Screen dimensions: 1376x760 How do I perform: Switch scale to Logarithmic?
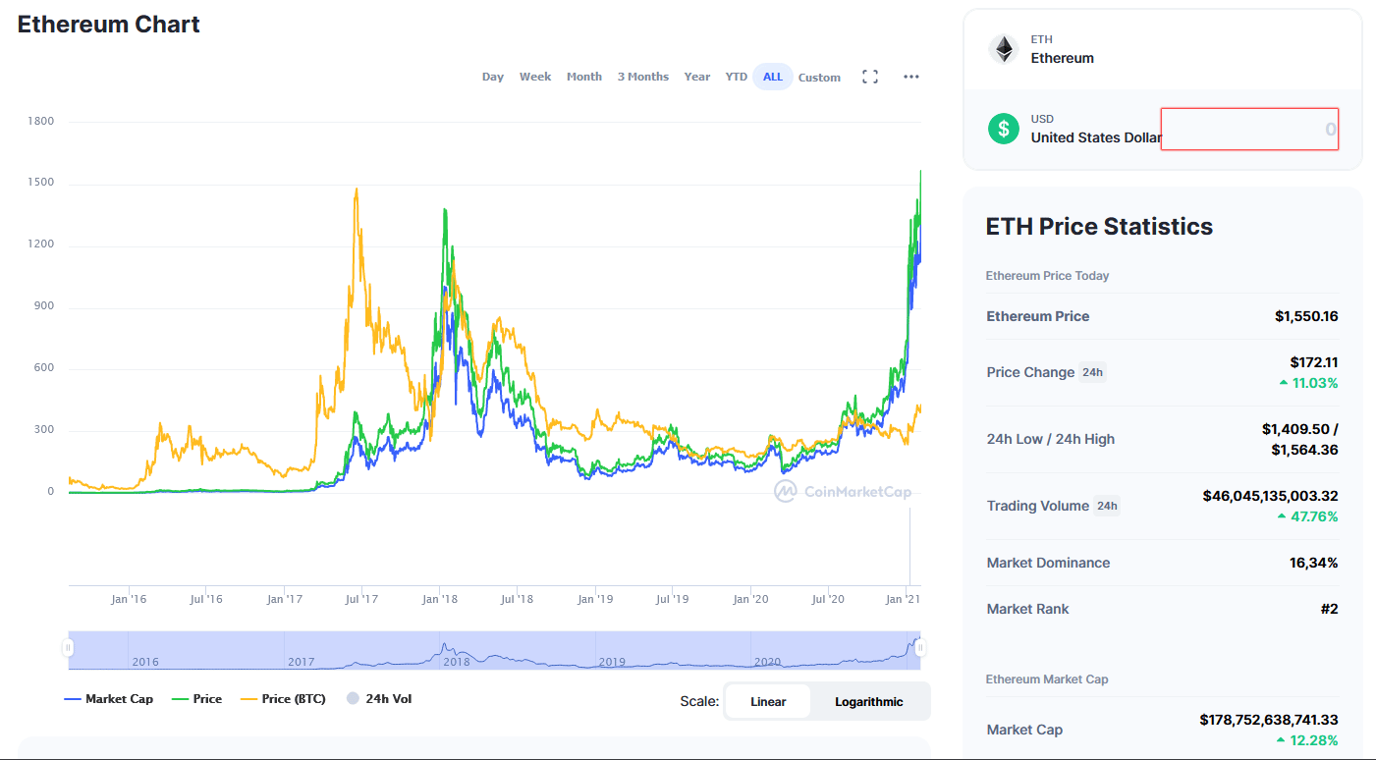(x=868, y=702)
